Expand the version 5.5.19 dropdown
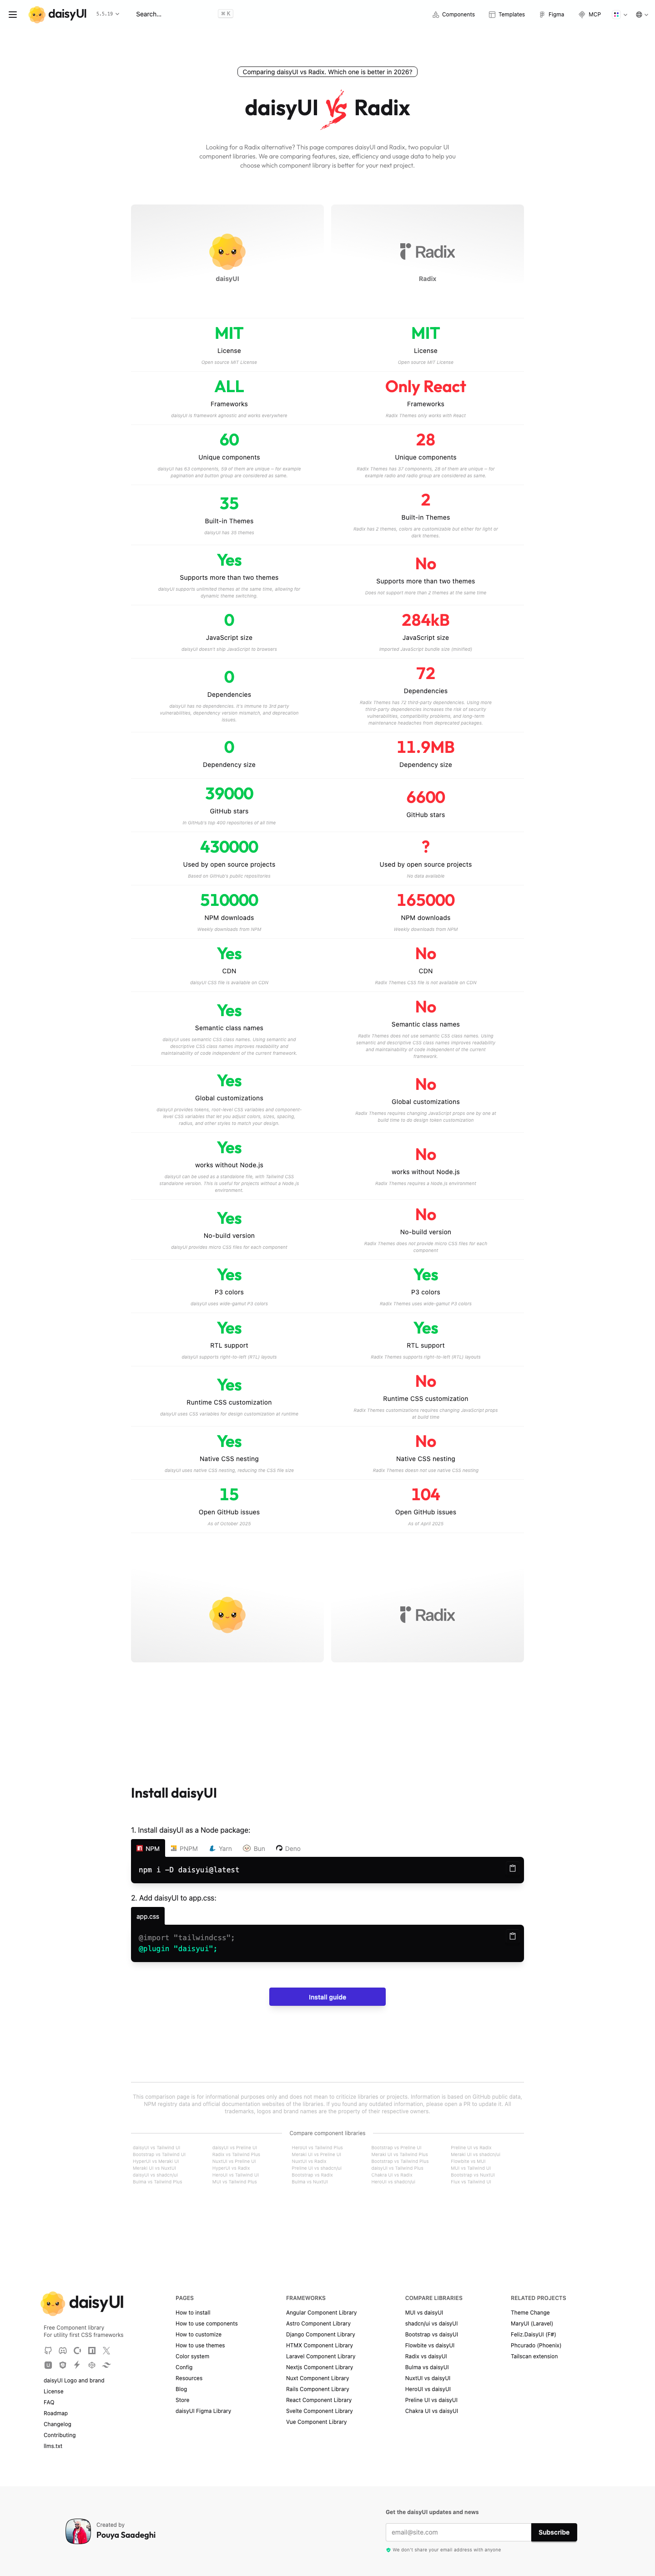 pyautogui.click(x=108, y=14)
